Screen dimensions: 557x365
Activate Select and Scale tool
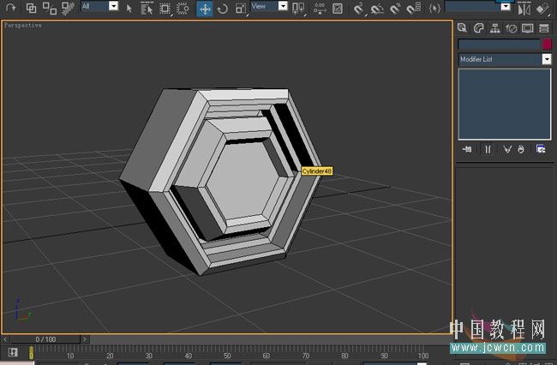241,9
